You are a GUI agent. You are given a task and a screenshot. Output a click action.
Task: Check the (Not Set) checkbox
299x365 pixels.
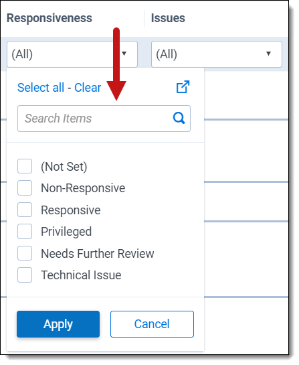point(25,166)
